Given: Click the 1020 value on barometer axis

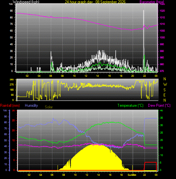Looking at the screenshot, I should click(x=162, y=11).
